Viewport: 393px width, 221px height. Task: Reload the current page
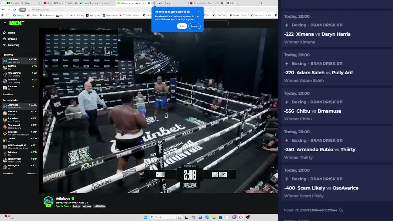tap(14, 10)
